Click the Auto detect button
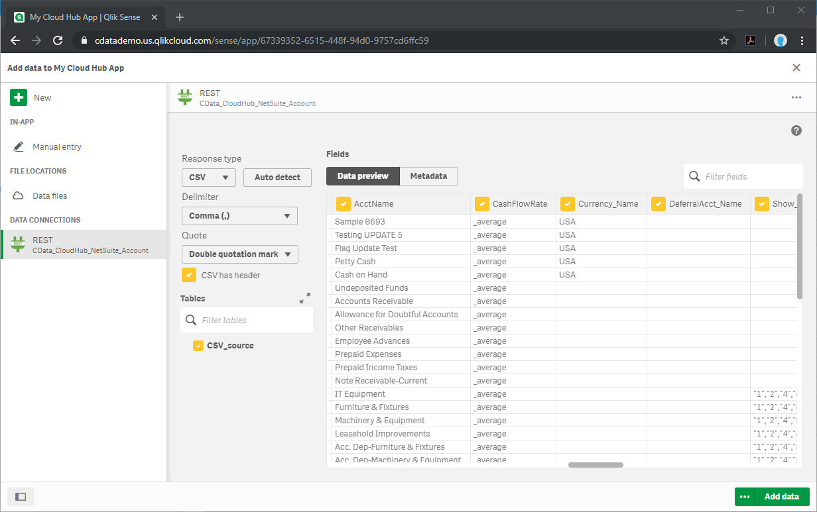The width and height of the screenshot is (817, 512). click(277, 178)
